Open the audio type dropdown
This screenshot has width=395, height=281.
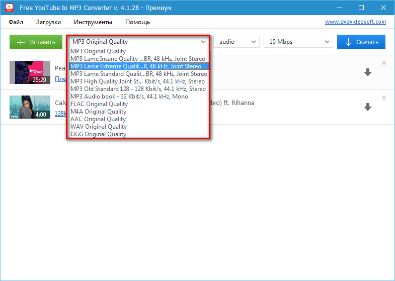(x=236, y=42)
